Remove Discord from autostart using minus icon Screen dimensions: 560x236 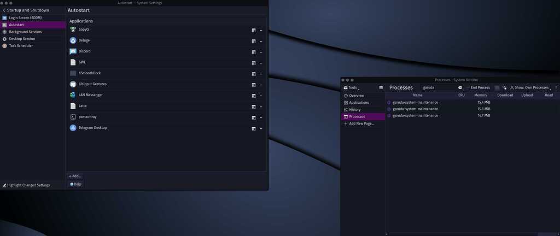[261, 52]
